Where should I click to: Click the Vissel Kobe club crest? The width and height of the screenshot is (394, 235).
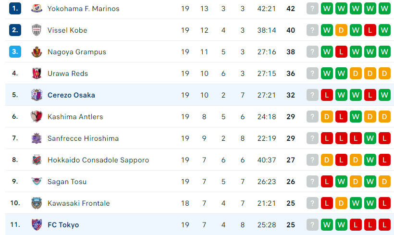click(37, 30)
